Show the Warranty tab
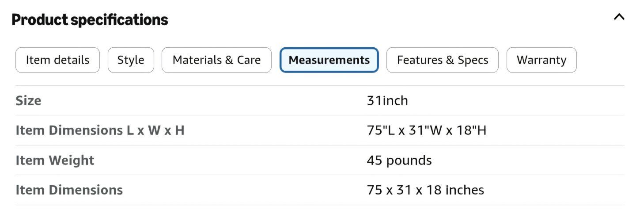This screenshot has width=636, height=210. tap(541, 60)
